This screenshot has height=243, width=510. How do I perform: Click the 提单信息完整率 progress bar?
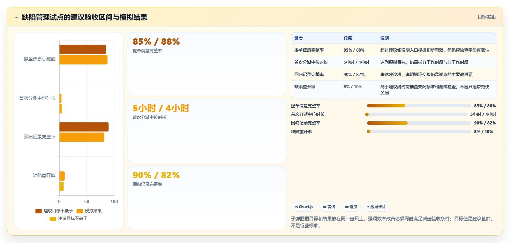coord(419,106)
